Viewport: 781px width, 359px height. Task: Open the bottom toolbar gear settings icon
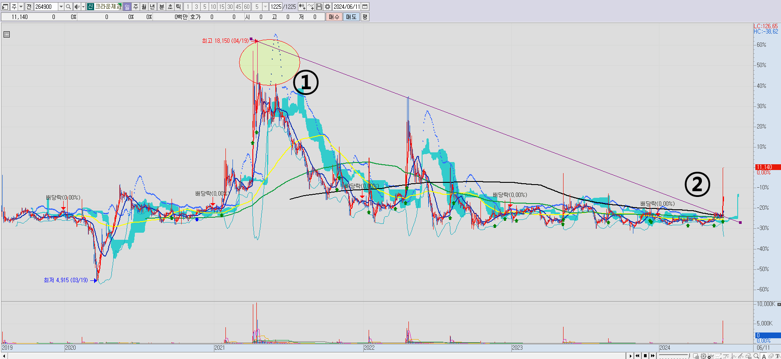click(x=703, y=356)
